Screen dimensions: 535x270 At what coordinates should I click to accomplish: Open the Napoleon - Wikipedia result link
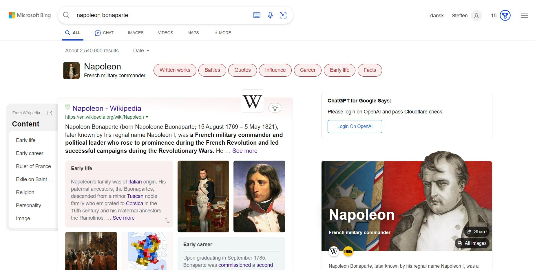[x=107, y=108]
